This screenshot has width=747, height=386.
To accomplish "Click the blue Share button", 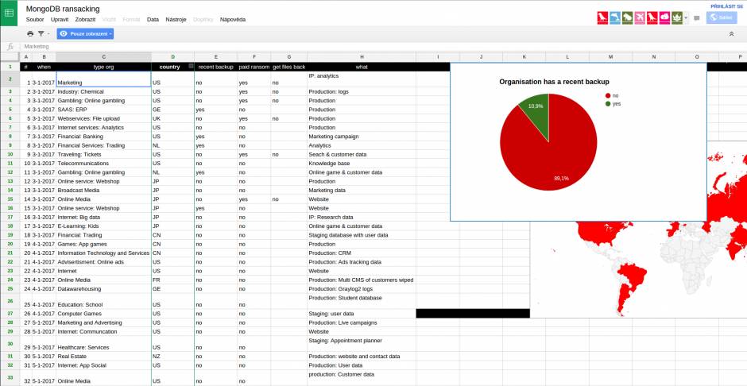I will coord(722,17).
